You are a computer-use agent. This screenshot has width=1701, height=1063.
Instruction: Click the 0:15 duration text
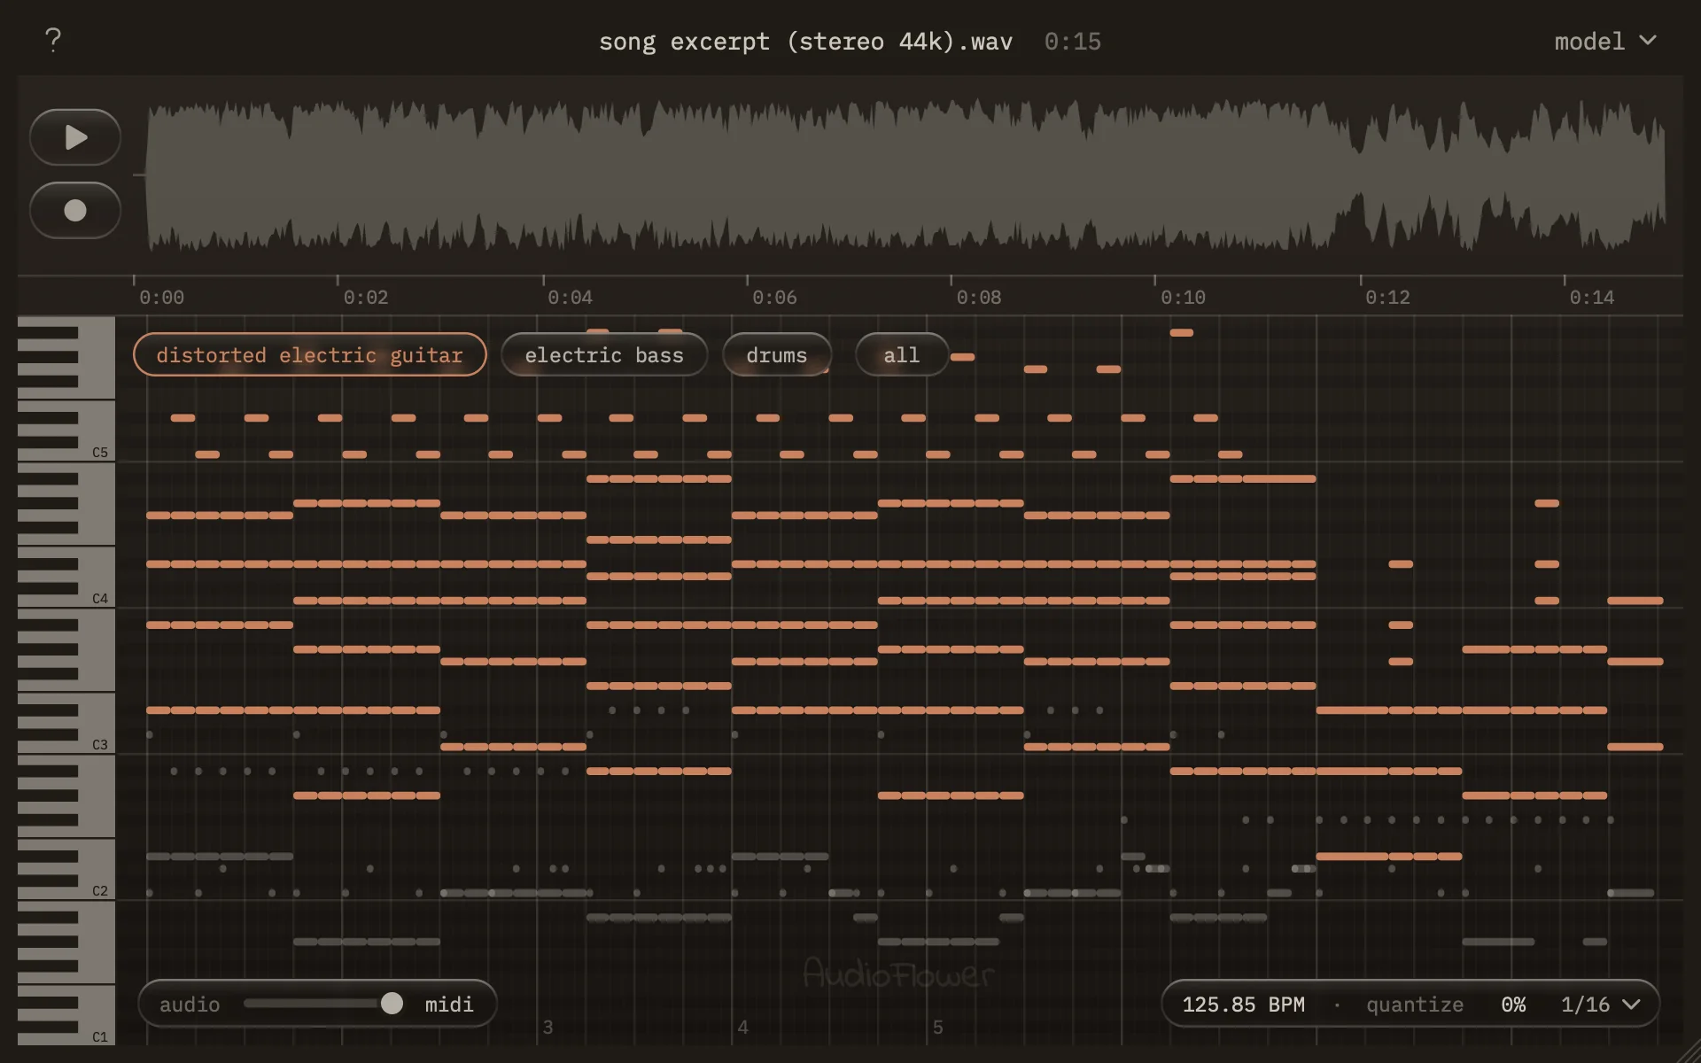[x=1072, y=42]
